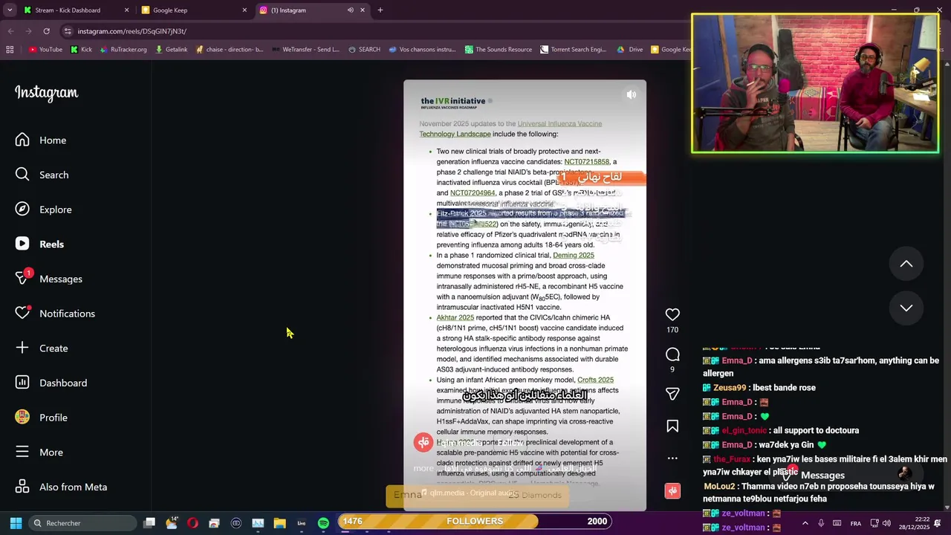Image resolution: width=951 pixels, height=535 pixels.
Task: Click the Akhtar 2025 reference
Action: click(455, 317)
